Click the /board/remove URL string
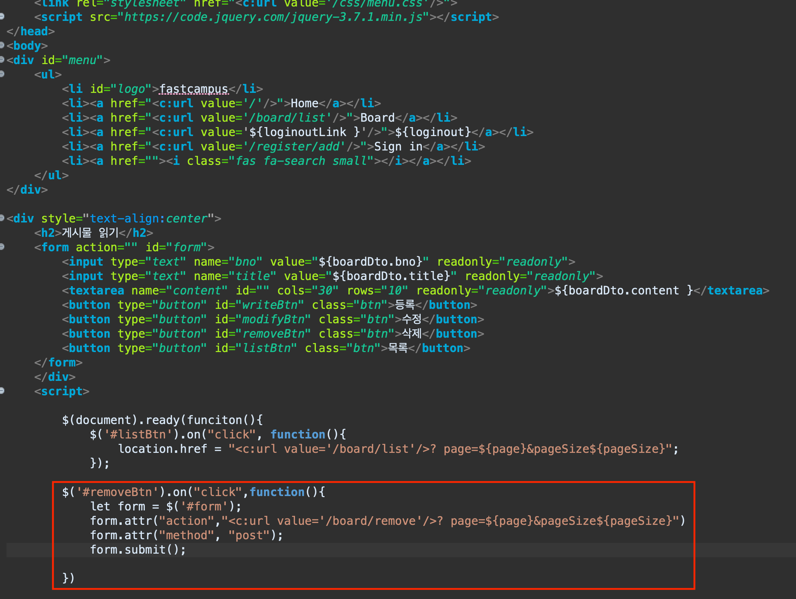 pyautogui.click(x=371, y=521)
